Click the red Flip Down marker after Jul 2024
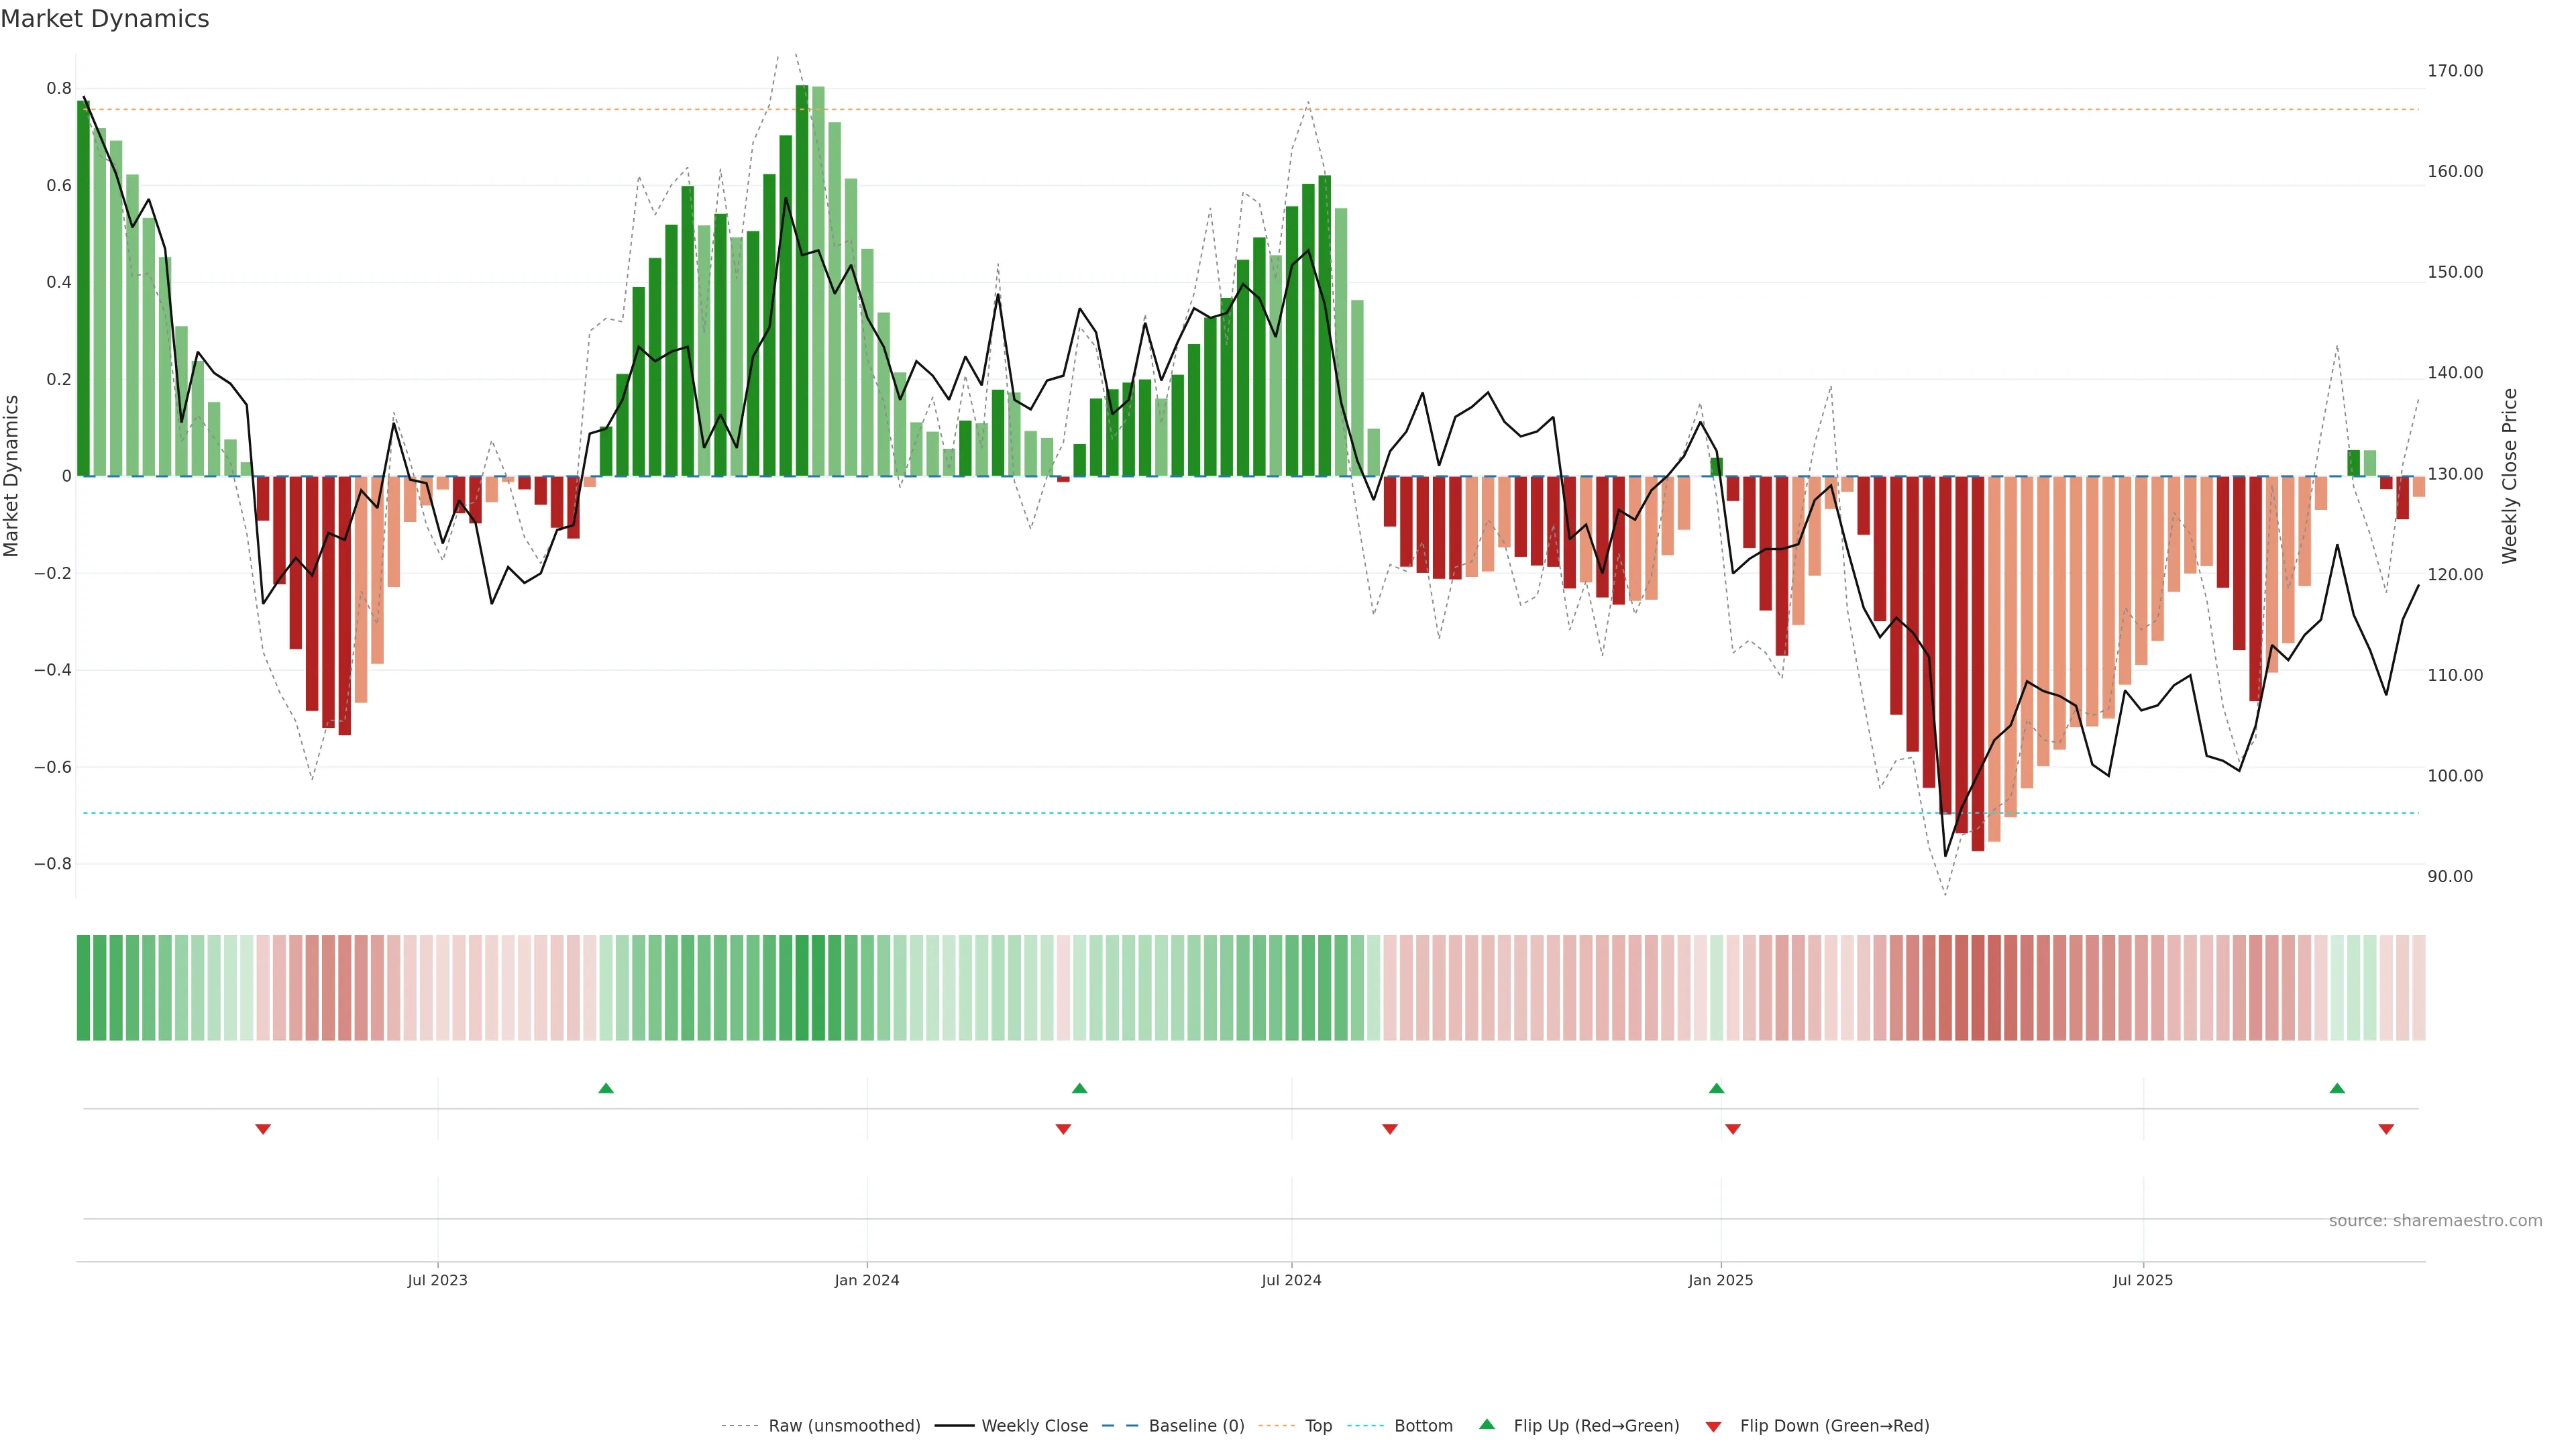The image size is (2576, 1449). click(x=1389, y=1129)
